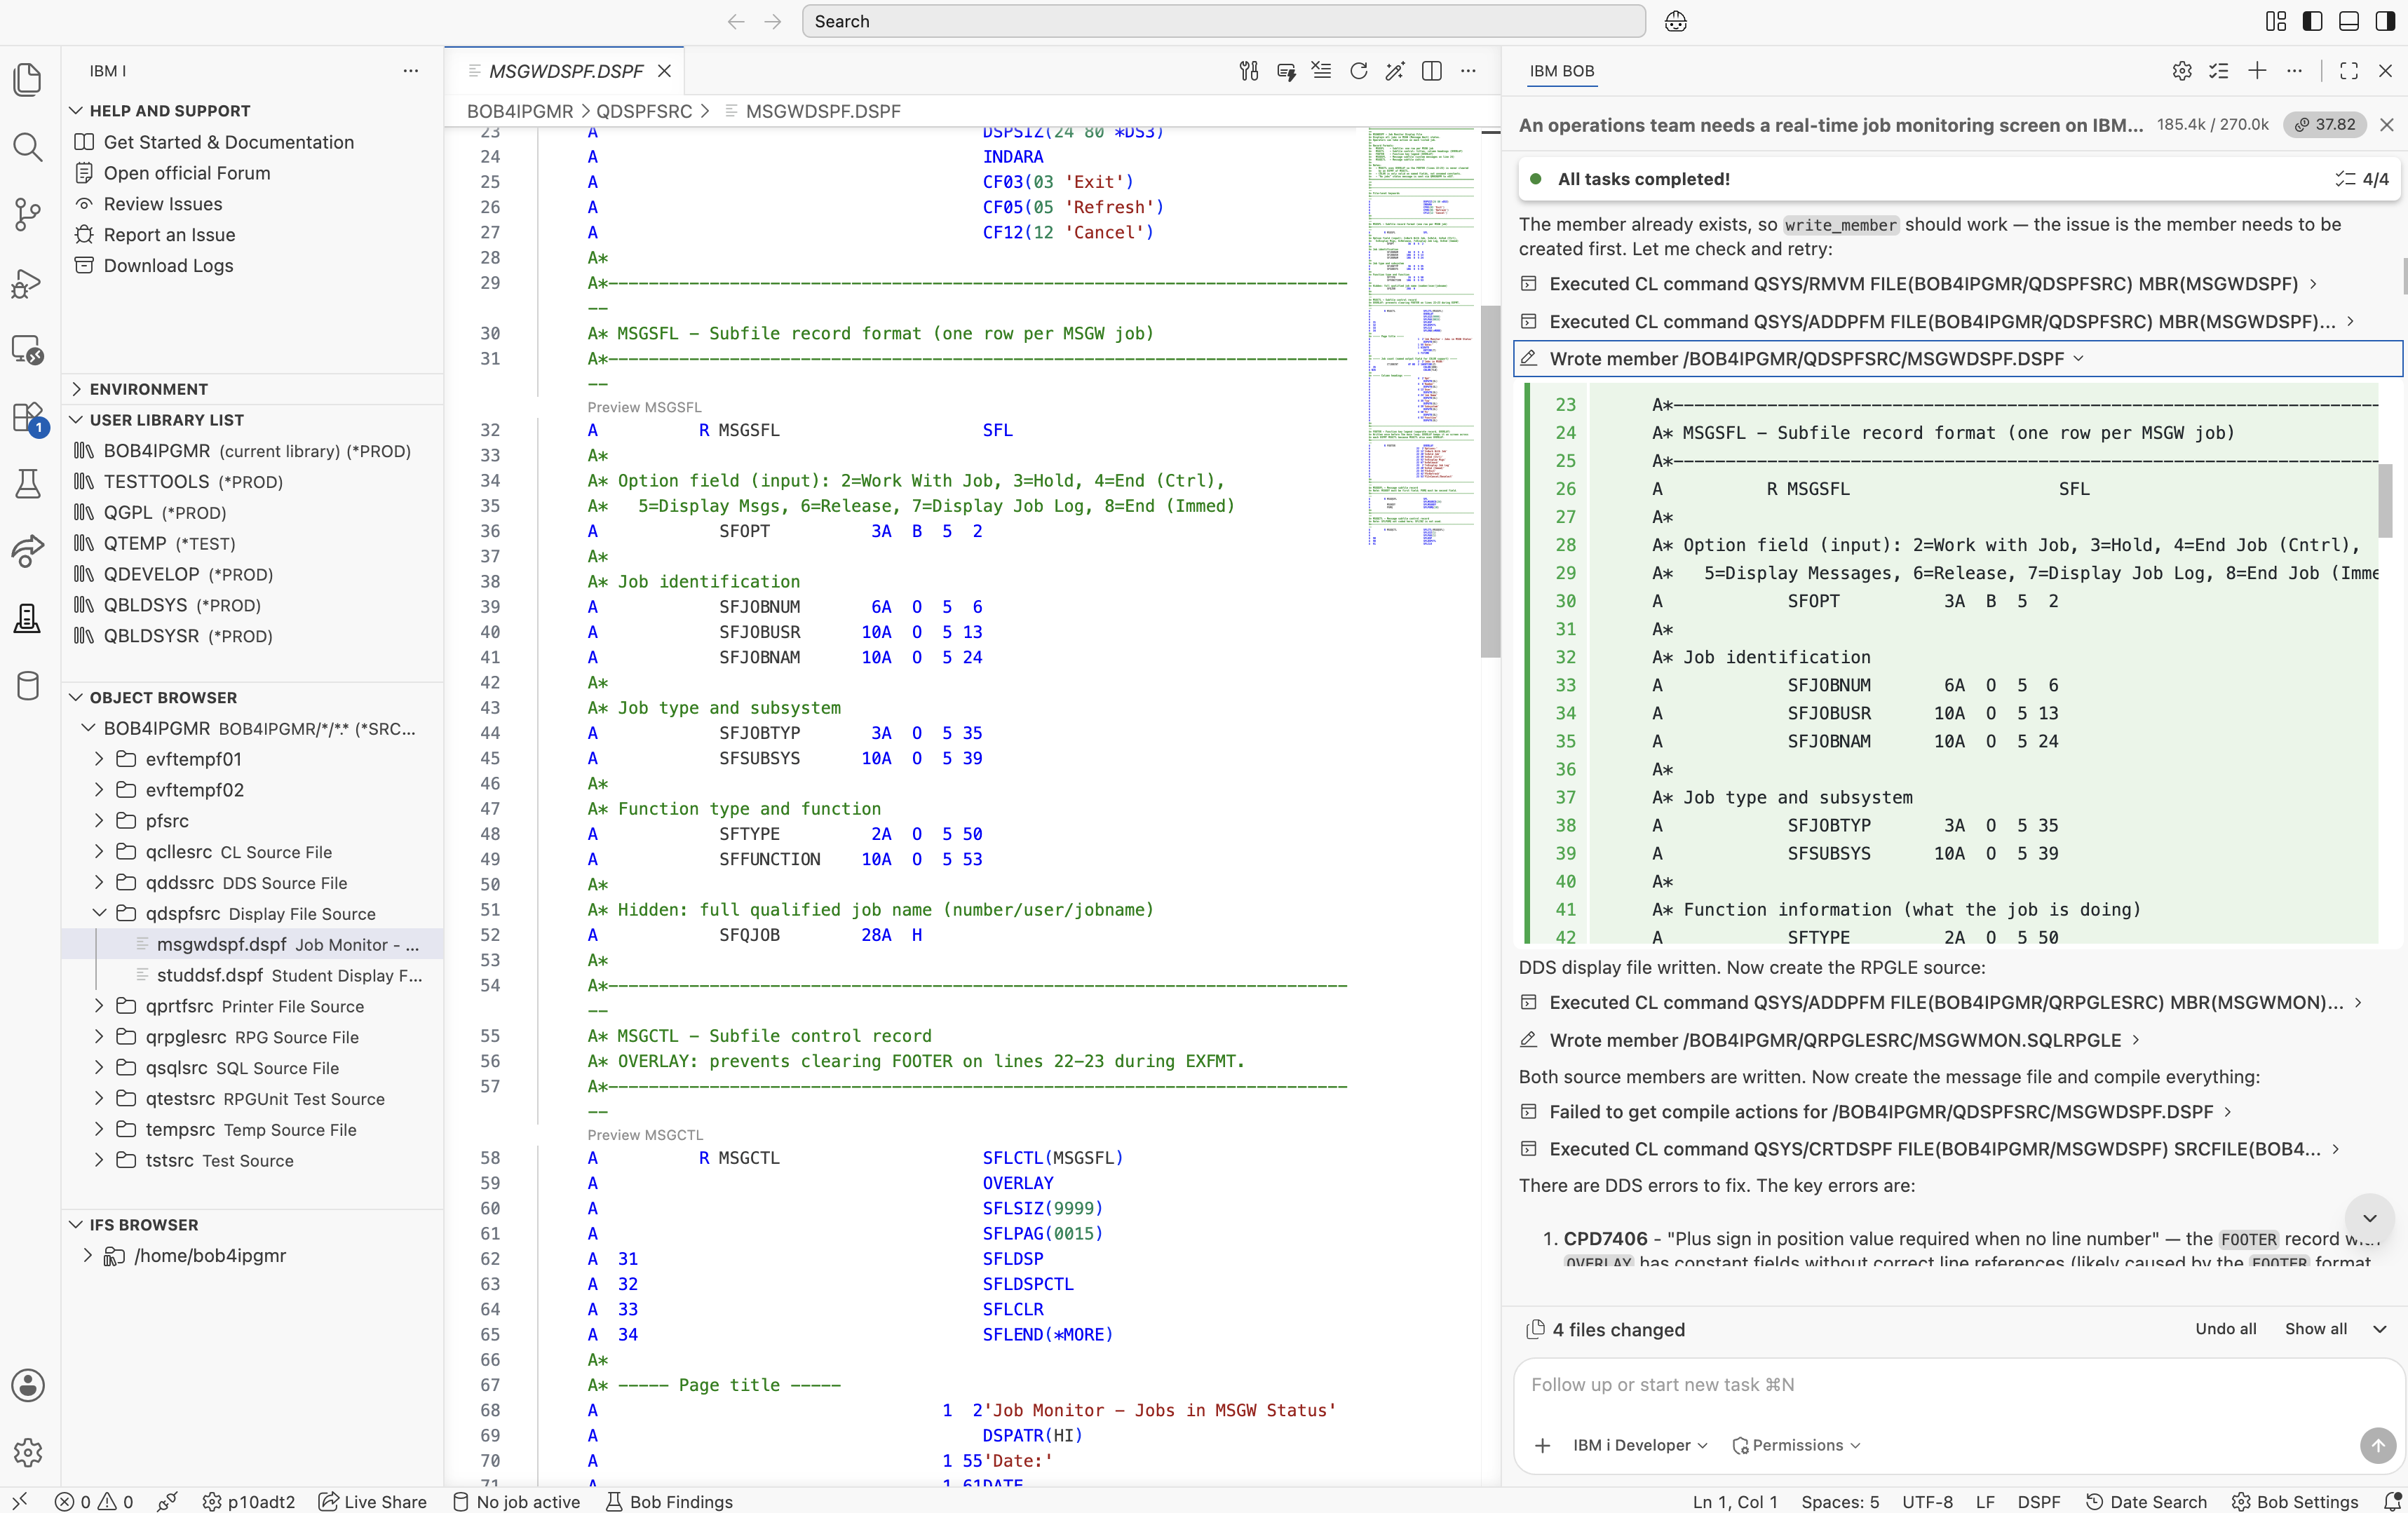Viewport: 2408px width, 1513px height.
Task: Click the IBM BOB task list icon
Action: (2219, 71)
